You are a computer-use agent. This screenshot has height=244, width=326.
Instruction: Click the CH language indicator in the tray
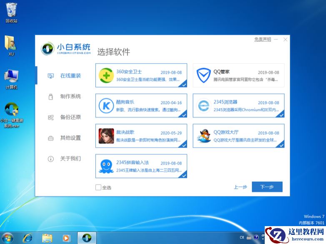pyautogui.click(x=242, y=237)
